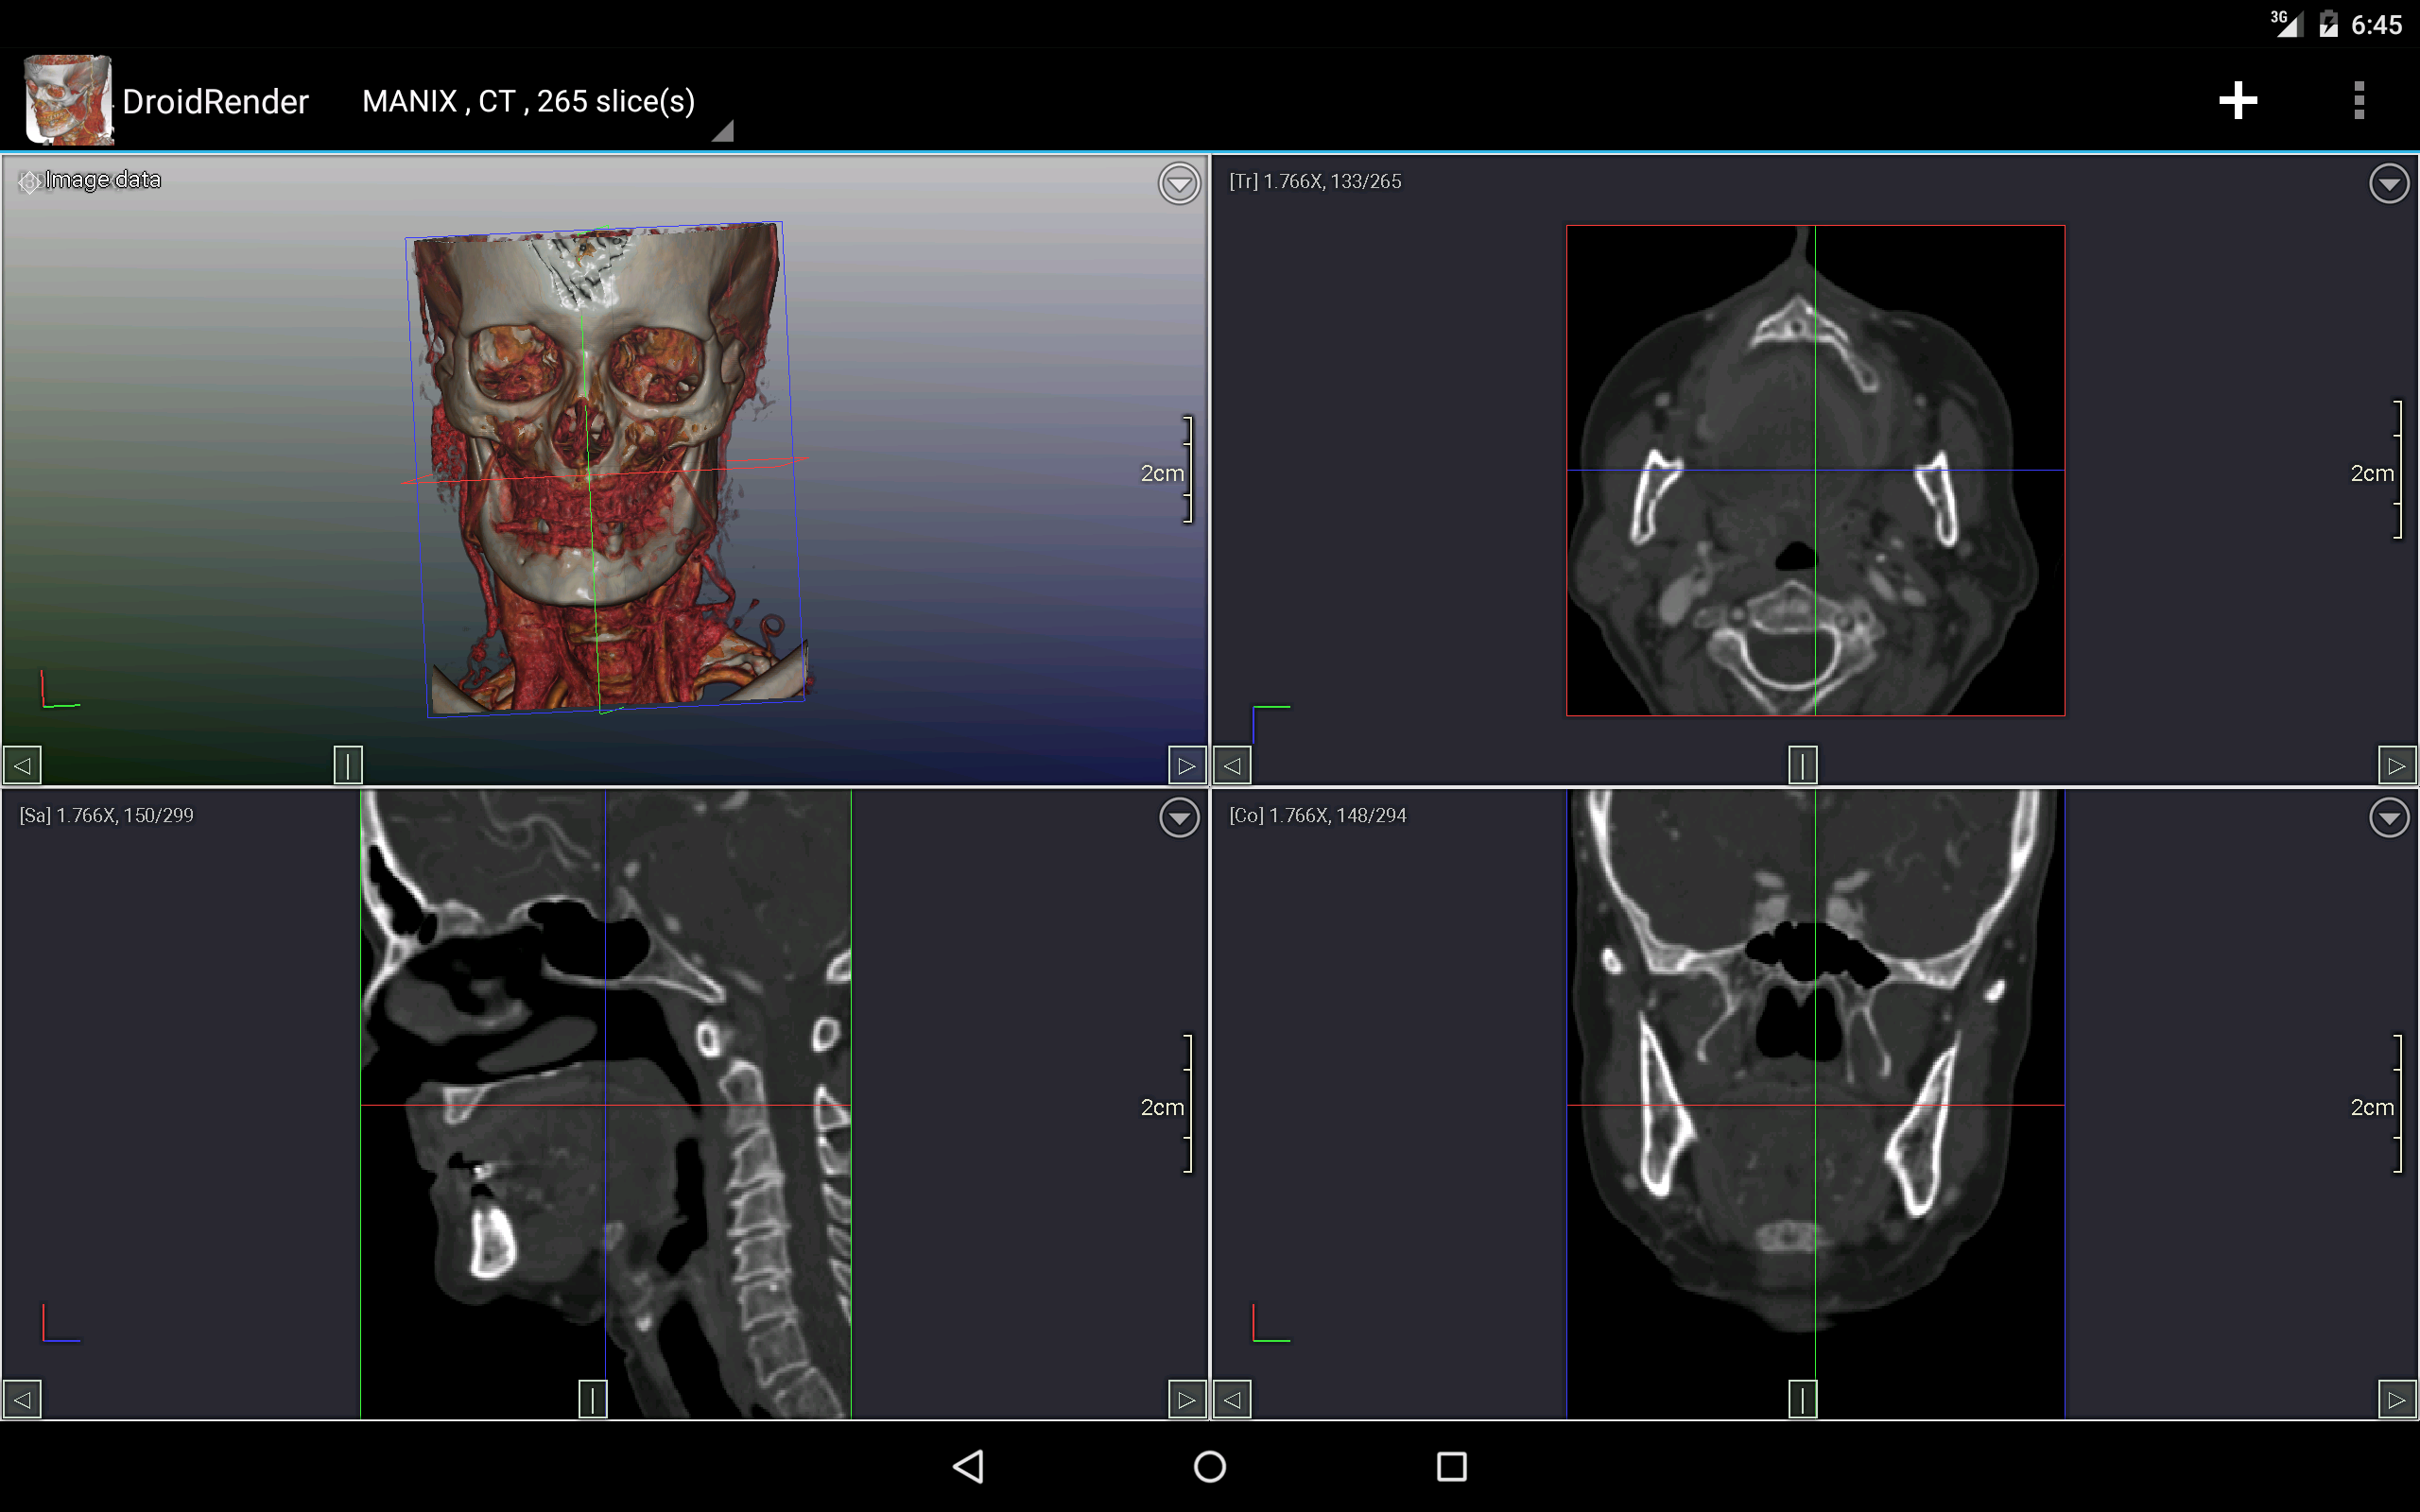Tap the Android home button
Screen dimensions: 2420x1512
click(1210, 1466)
